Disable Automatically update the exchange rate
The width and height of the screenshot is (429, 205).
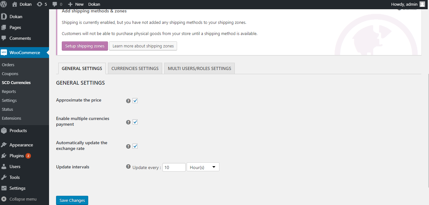(x=135, y=146)
